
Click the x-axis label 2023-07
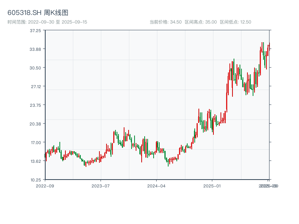pos(101,186)
